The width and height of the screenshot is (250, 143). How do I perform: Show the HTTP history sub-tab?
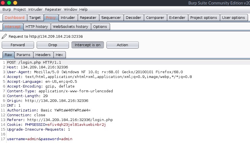click(37, 27)
